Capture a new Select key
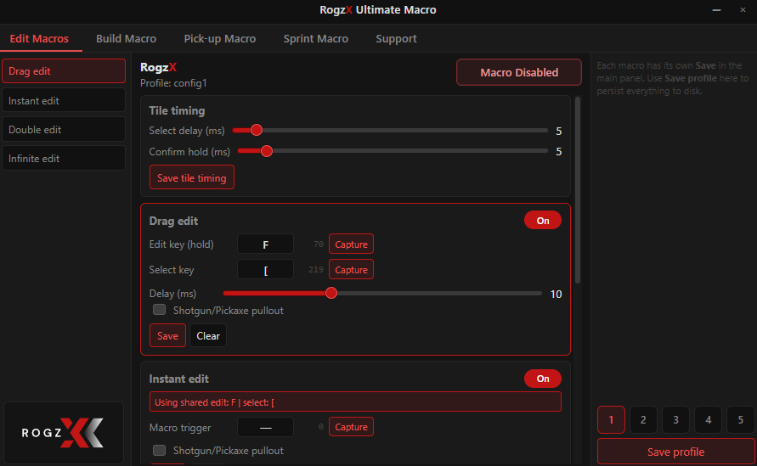The width and height of the screenshot is (757, 466). 351,270
